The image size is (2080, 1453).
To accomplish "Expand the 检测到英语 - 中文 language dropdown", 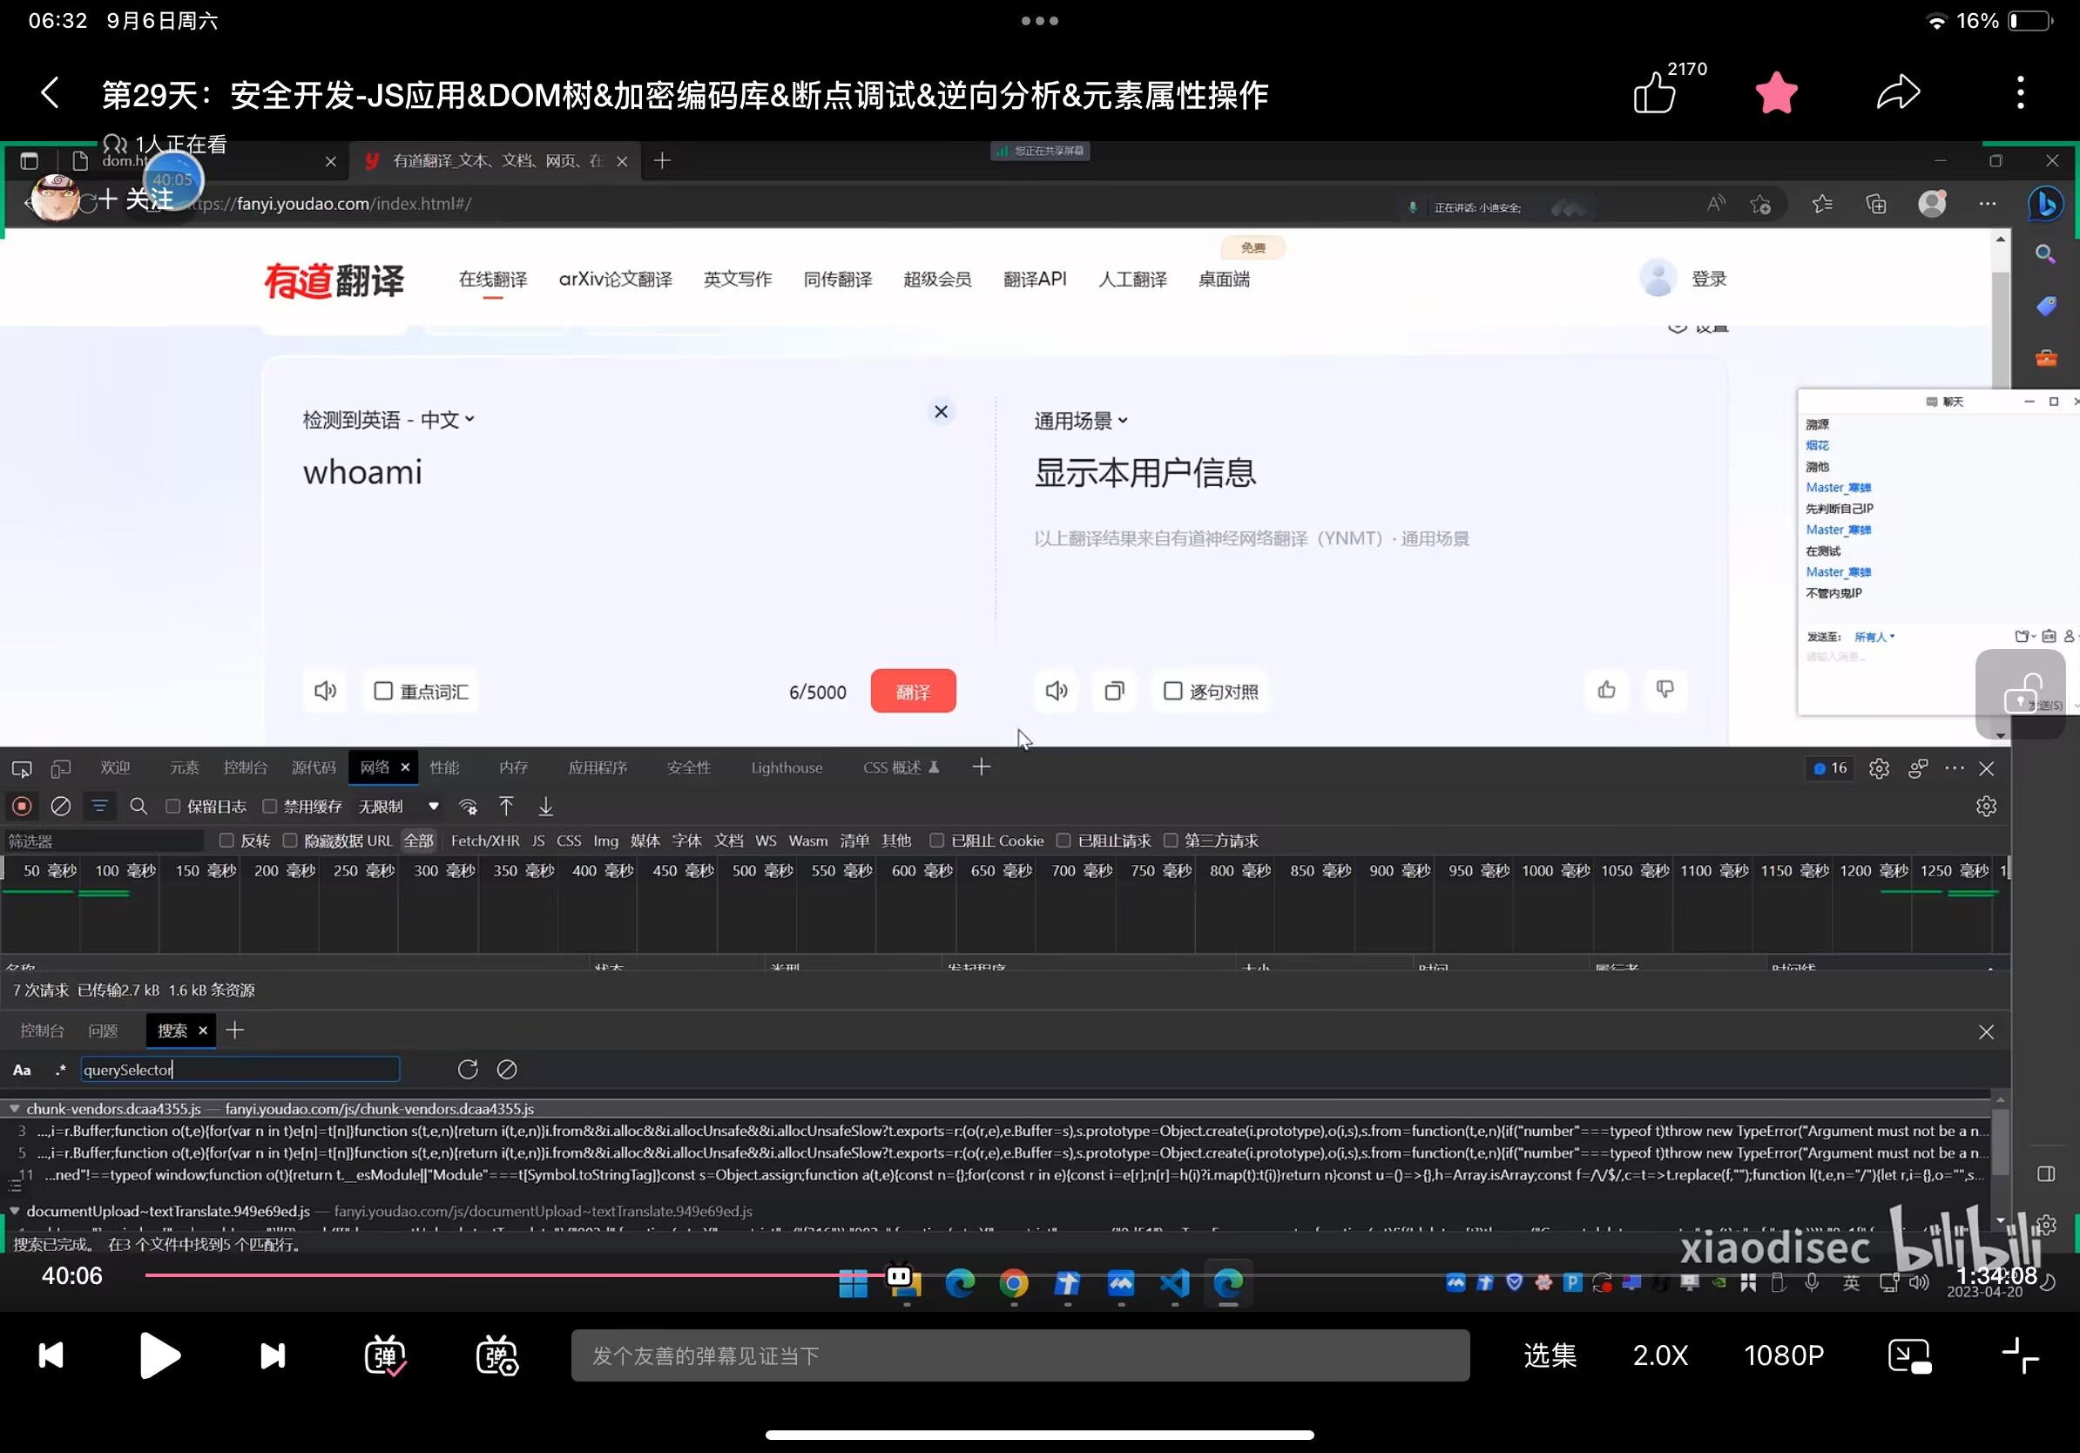I will coord(389,421).
